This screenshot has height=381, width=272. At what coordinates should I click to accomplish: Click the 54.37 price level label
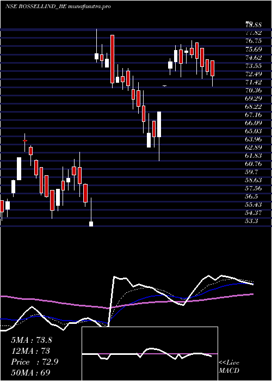click(x=254, y=213)
